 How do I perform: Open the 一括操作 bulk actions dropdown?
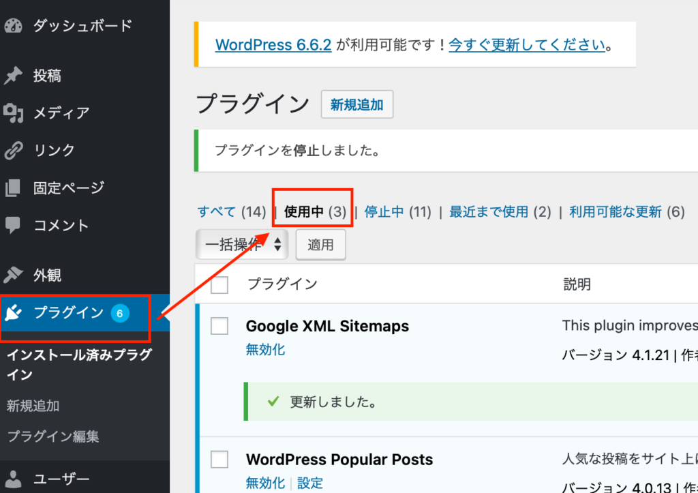click(x=241, y=245)
